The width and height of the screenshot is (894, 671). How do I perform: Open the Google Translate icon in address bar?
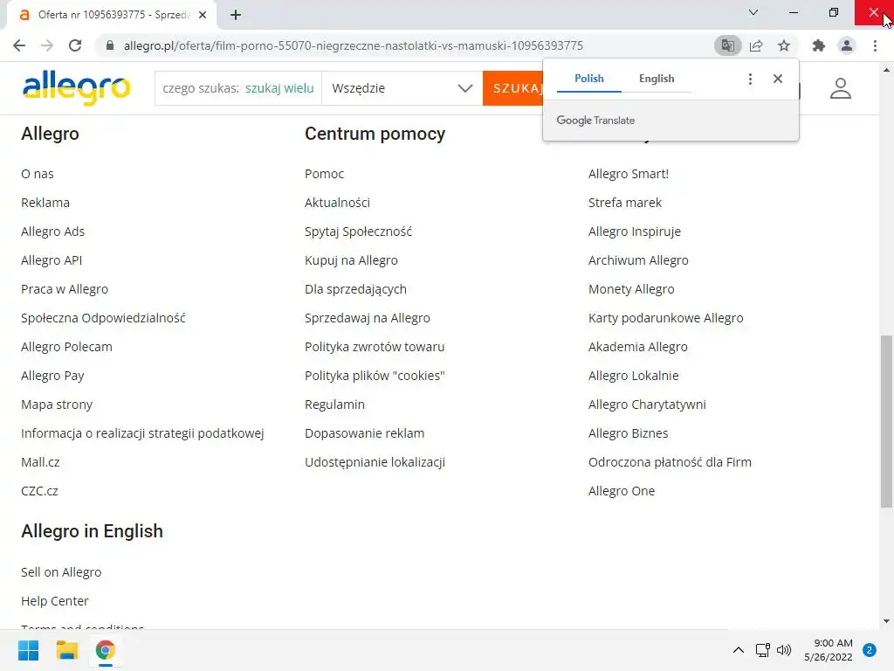pos(727,45)
